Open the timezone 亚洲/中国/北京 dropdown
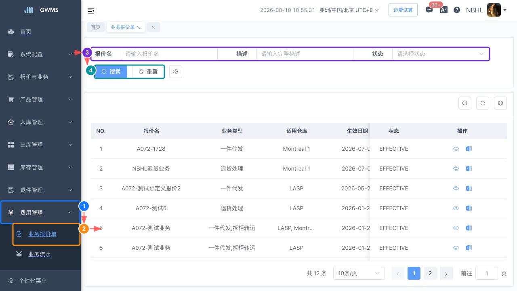Screen dimensions: 517x291 (x=349, y=10)
